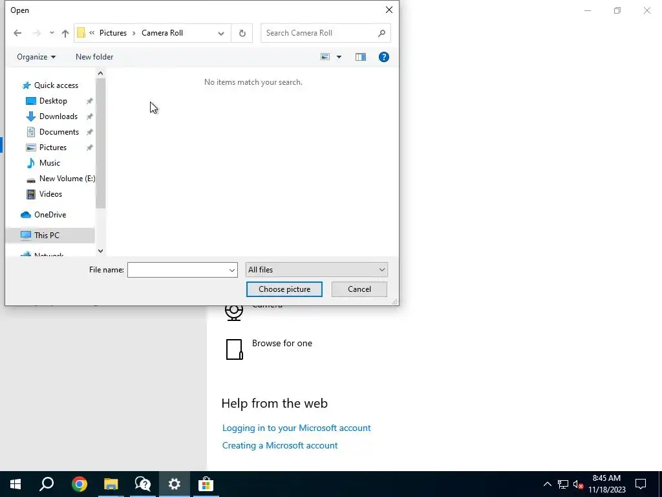Click the Browse for one file icon

(234, 349)
